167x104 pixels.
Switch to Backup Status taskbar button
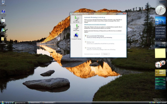21,103
